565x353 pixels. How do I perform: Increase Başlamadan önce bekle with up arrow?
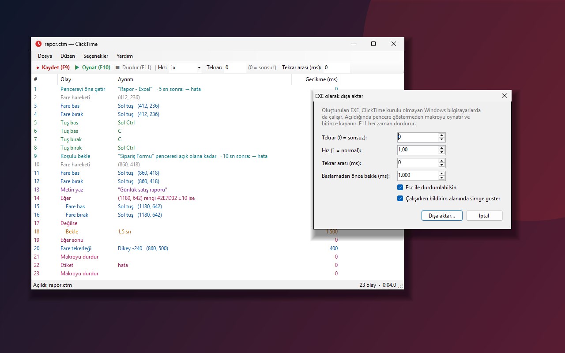click(442, 173)
